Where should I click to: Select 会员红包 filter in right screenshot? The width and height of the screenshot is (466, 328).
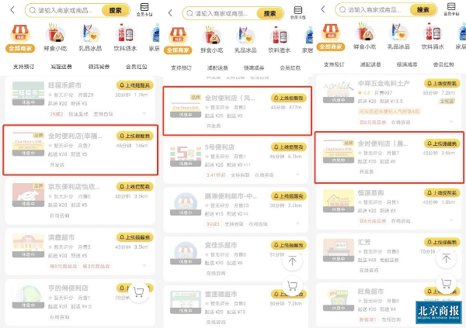tap(443, 64)
